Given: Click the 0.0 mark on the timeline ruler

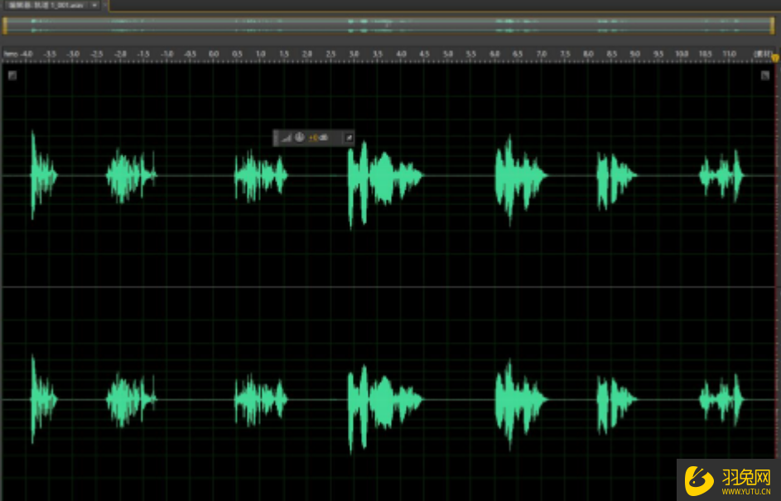Looking at the screenshot, I should [214, 54].
